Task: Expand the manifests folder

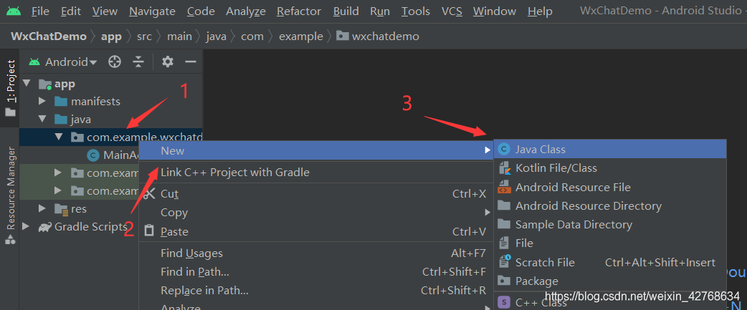Action: click(x=43, y=102)
